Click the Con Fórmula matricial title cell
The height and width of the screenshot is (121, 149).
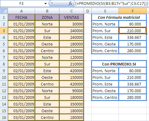click(x=119, y=17)
